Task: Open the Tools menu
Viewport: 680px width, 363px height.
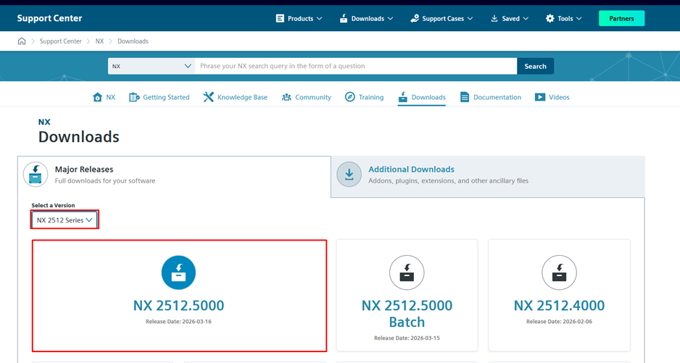Action: pyautogui.click(x=563, y=18)
